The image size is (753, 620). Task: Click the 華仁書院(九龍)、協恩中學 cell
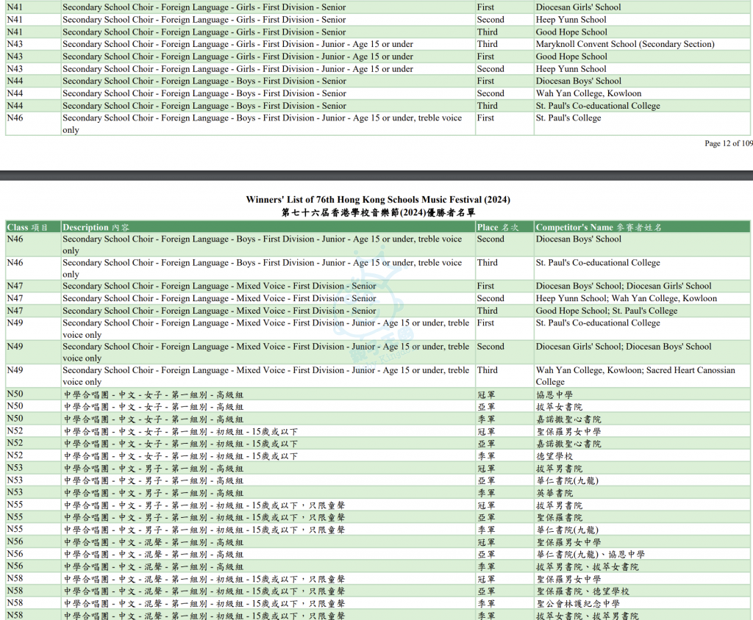(x=590, y=555)
